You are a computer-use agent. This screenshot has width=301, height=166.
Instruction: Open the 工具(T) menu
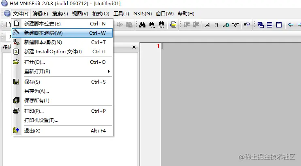[121, 14]
